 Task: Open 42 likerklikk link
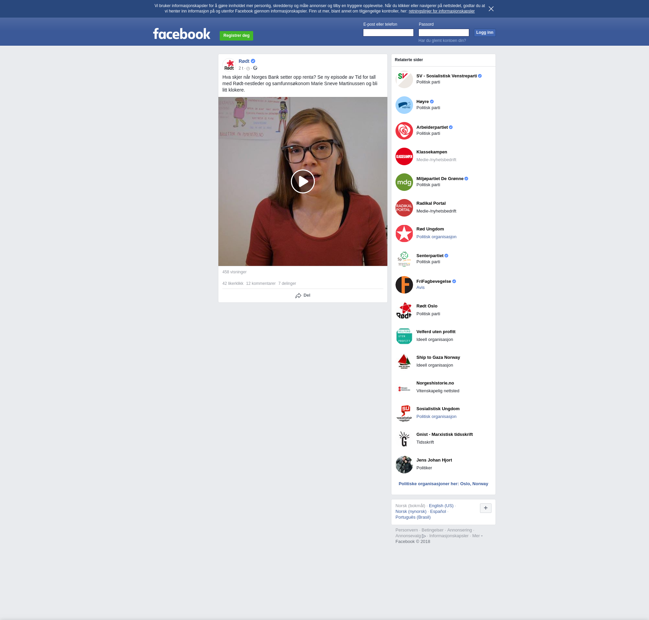point(233,283)
